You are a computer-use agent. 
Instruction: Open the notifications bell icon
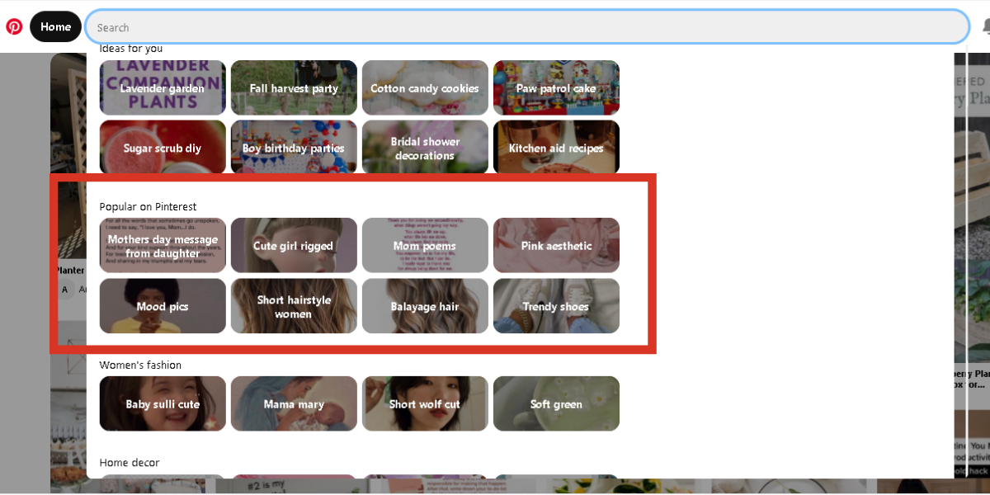986,27
